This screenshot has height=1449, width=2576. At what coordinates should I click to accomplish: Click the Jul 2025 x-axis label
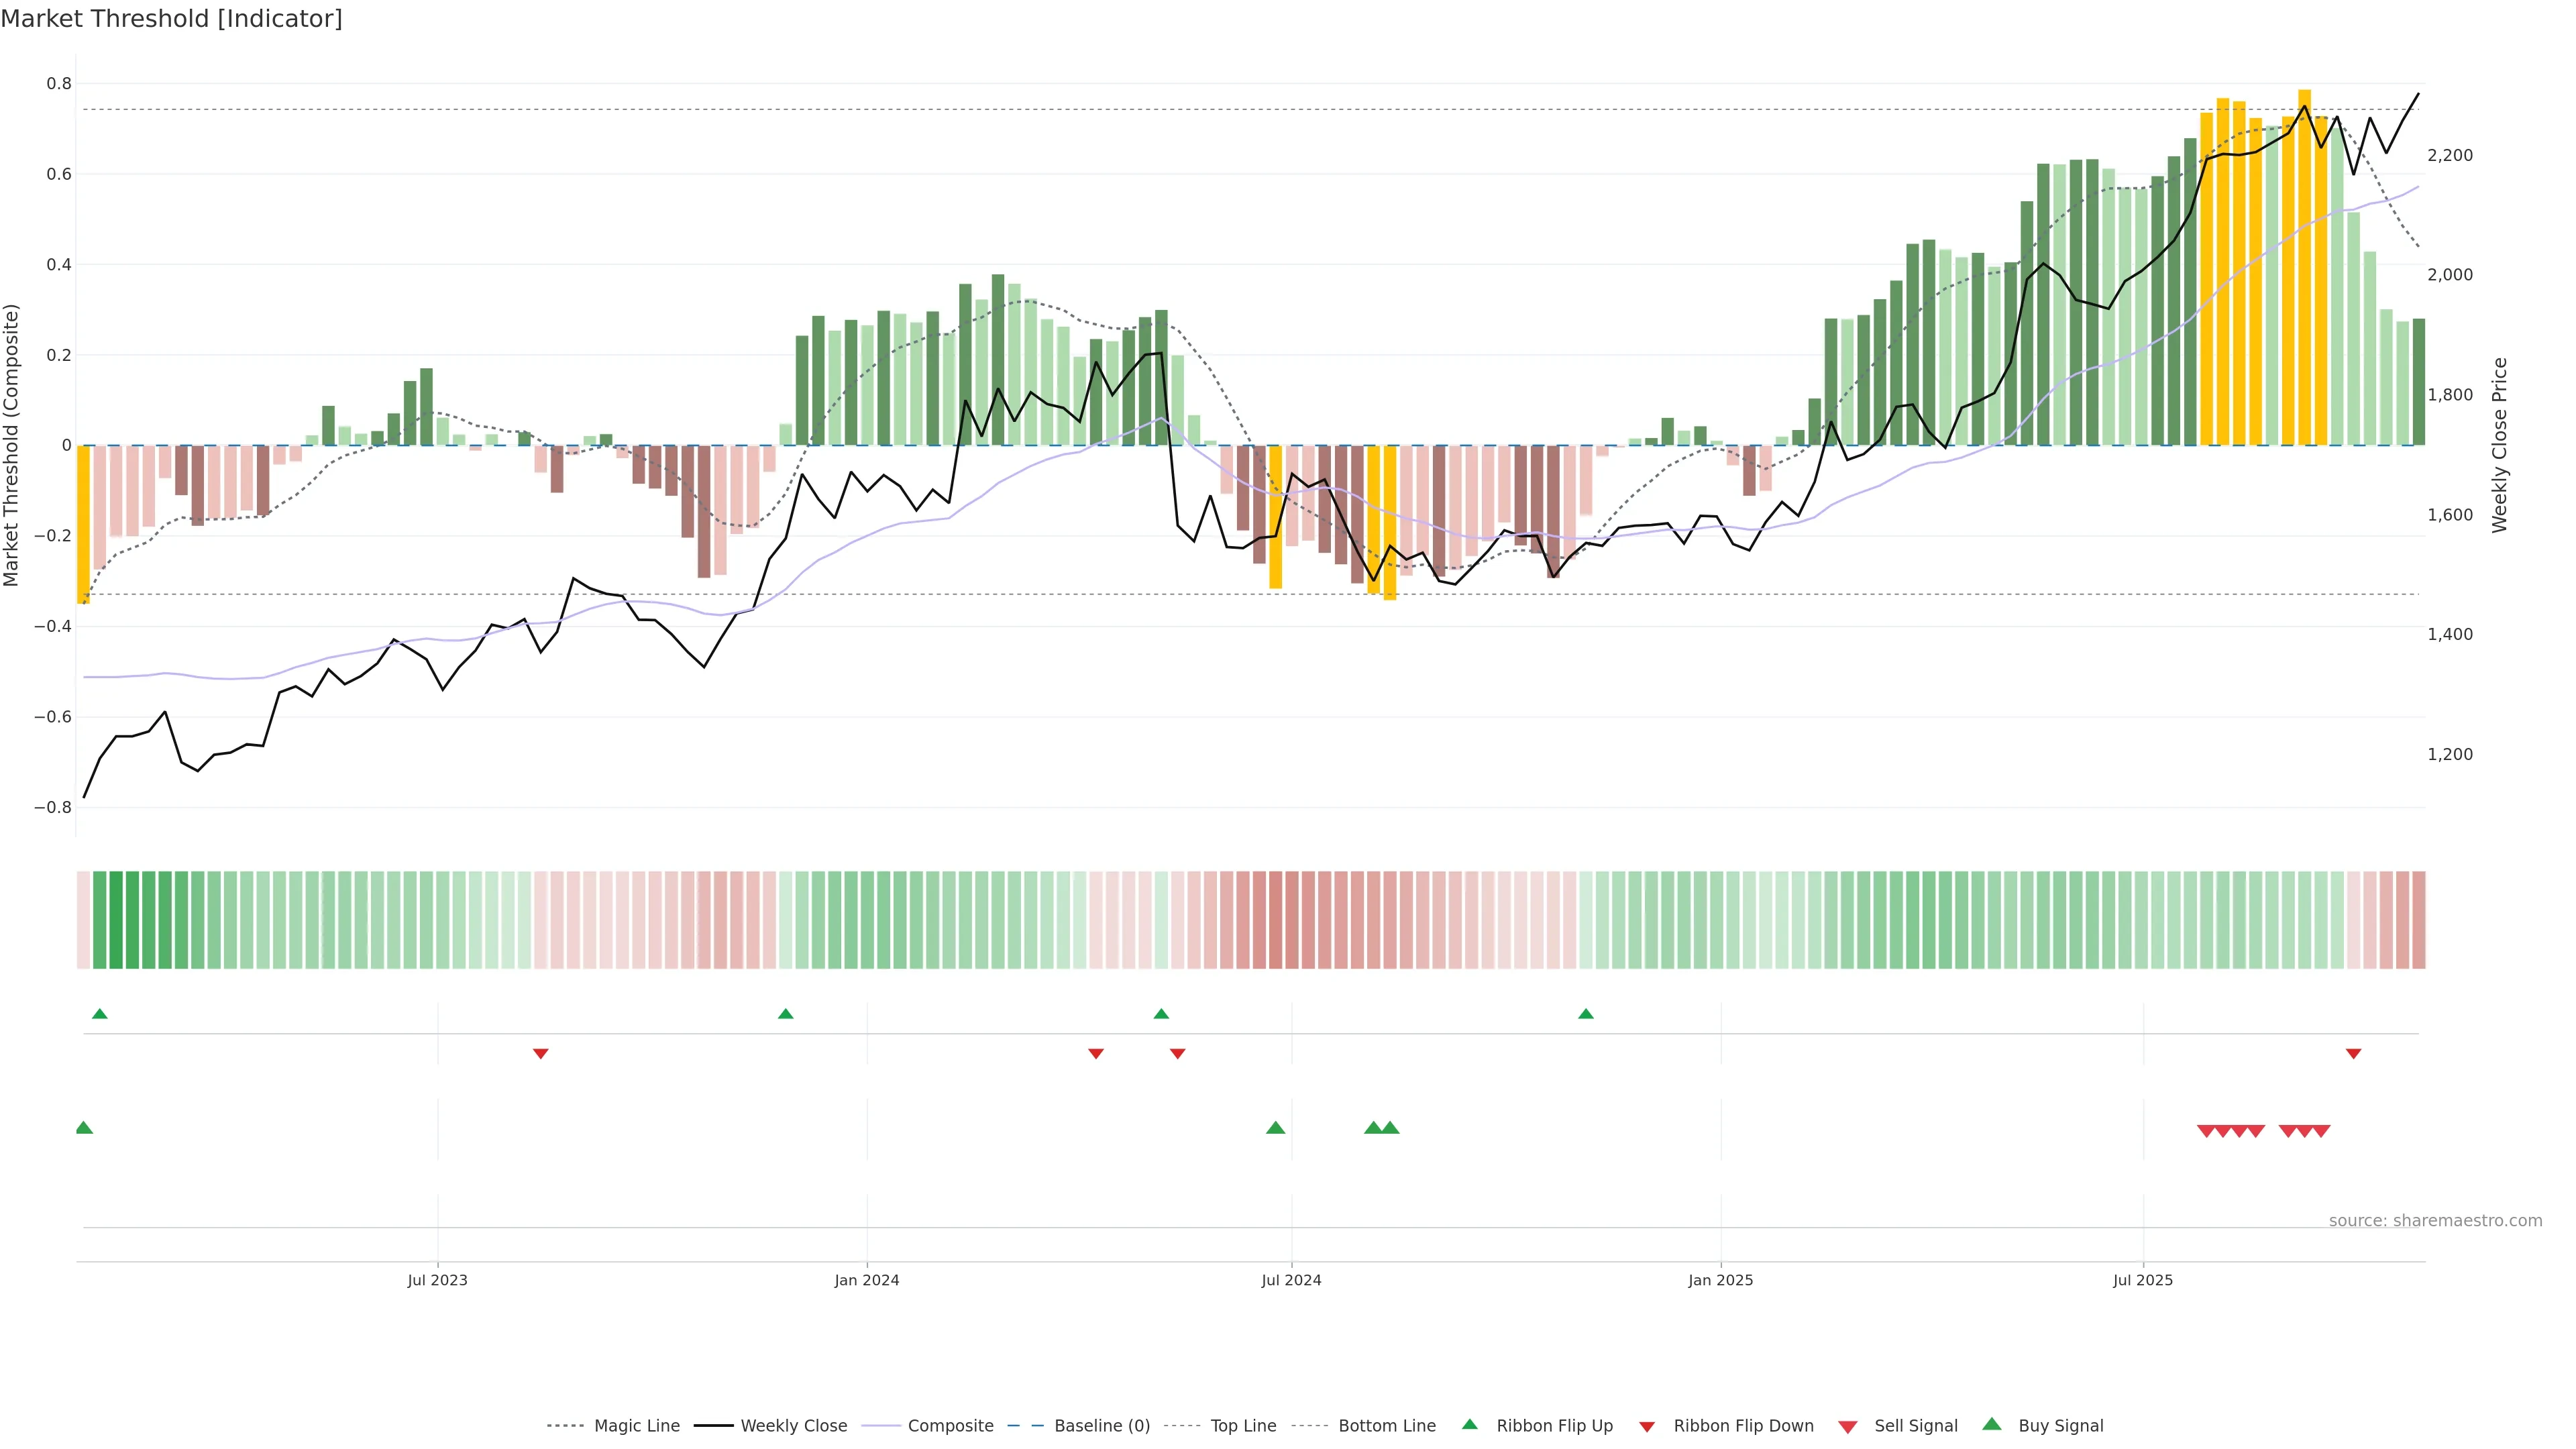[2143, 1280]
